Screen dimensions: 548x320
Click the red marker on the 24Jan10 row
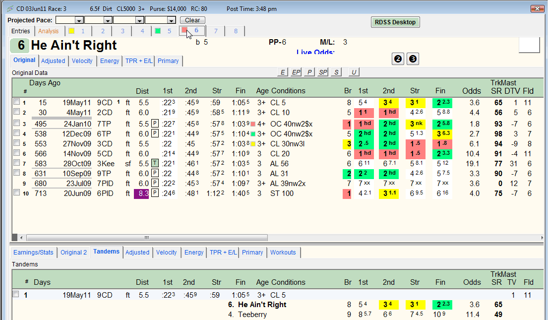pos(253,124)
